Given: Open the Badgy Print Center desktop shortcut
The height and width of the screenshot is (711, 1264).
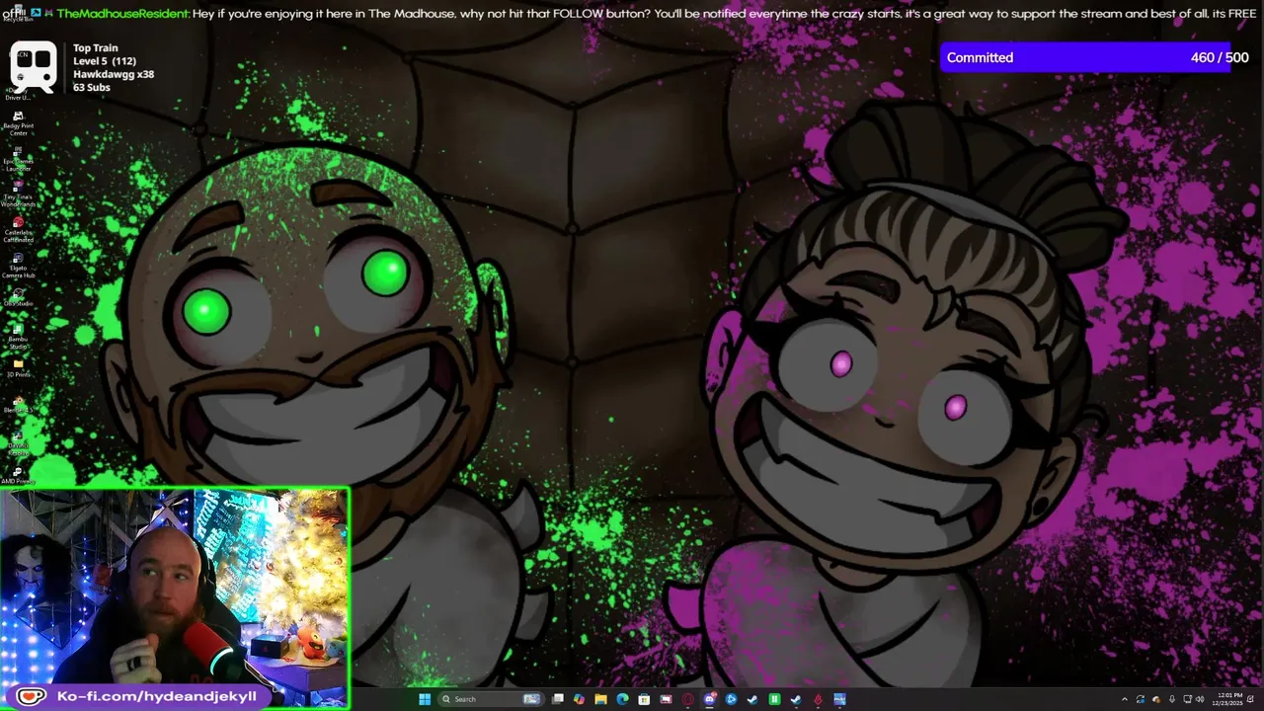Looking at the screenshot, I should click(18, 123).
